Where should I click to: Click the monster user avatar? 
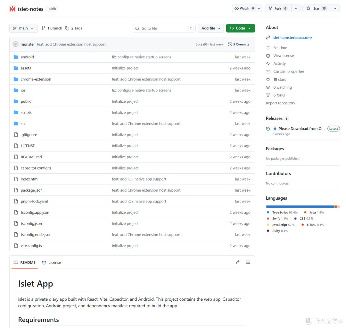pyautogui.click(x=16, y=44)
